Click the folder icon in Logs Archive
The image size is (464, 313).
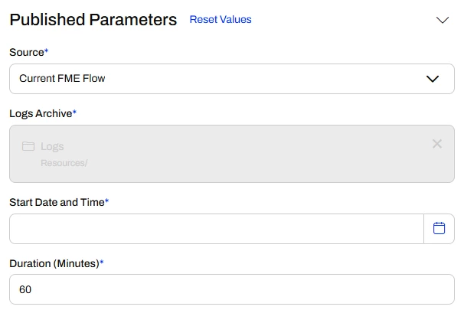28,146
